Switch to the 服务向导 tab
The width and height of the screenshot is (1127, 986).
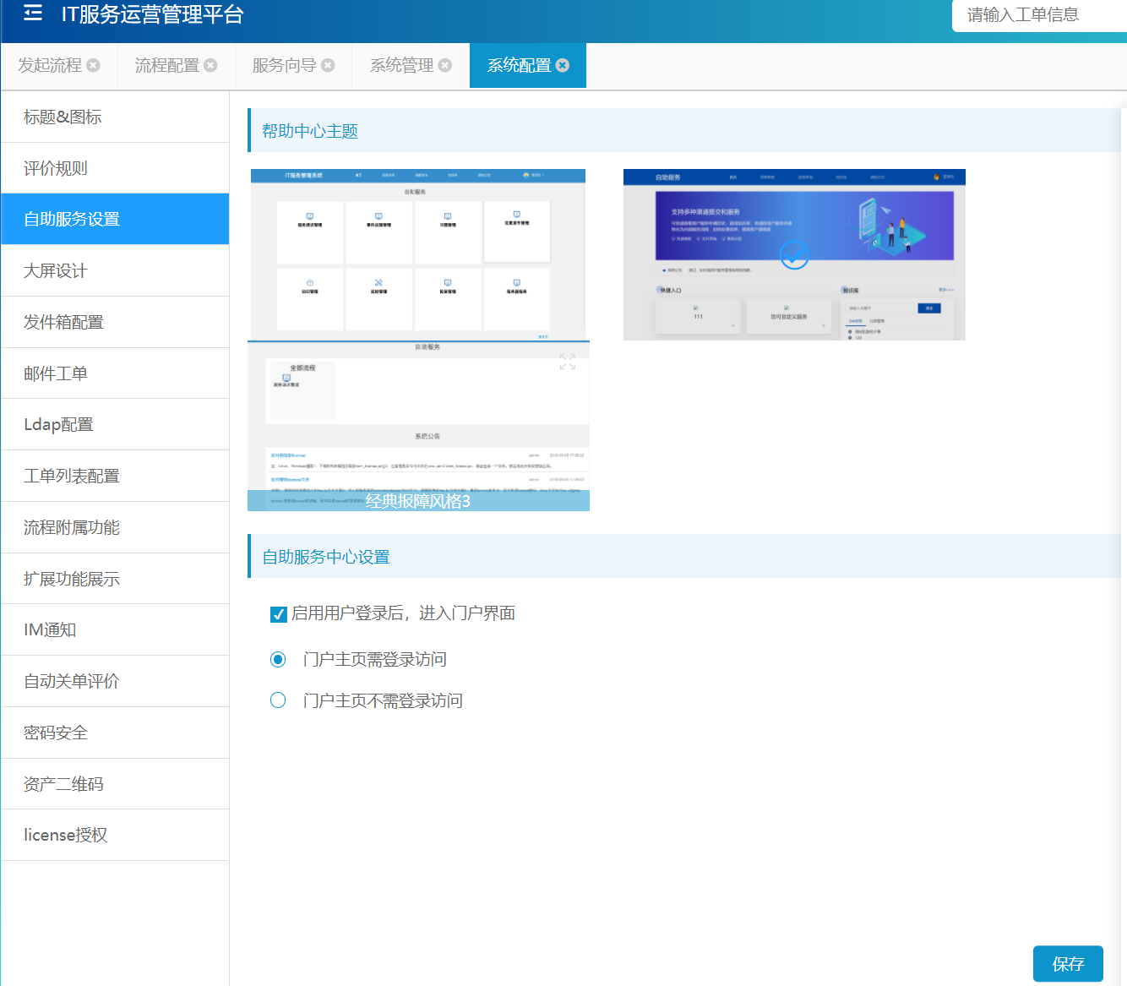[x=284, y=65]
